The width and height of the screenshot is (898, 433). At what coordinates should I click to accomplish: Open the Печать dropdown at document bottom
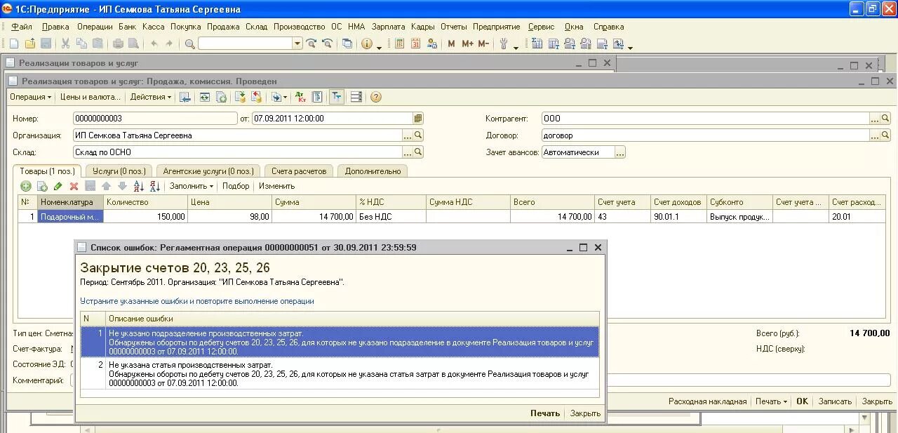(x=771, y=401)
